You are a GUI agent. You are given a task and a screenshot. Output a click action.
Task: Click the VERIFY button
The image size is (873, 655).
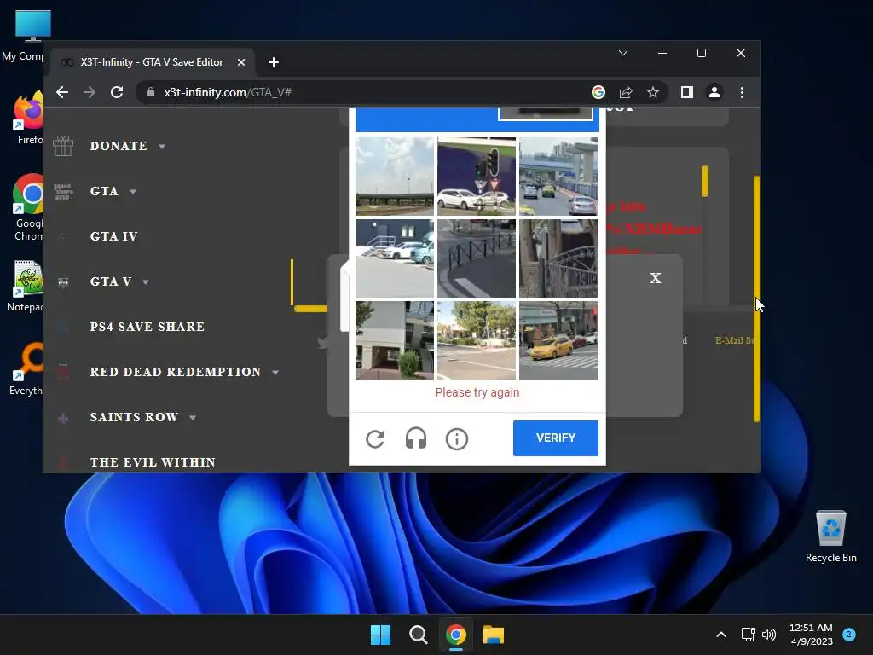coord(555,438)
